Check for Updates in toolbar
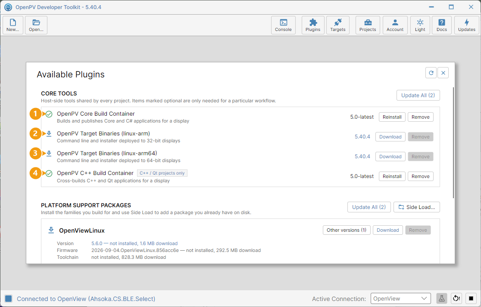The width and height of the screenshot is (481, 307). [x=467, y=25]
